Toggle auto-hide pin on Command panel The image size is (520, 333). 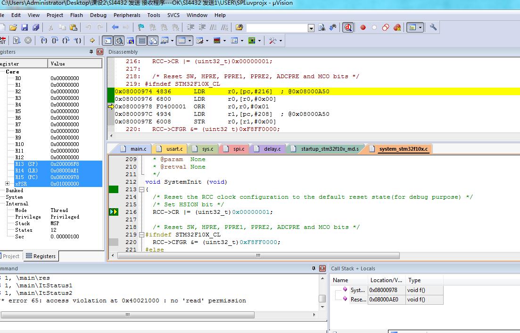point(314,268)
